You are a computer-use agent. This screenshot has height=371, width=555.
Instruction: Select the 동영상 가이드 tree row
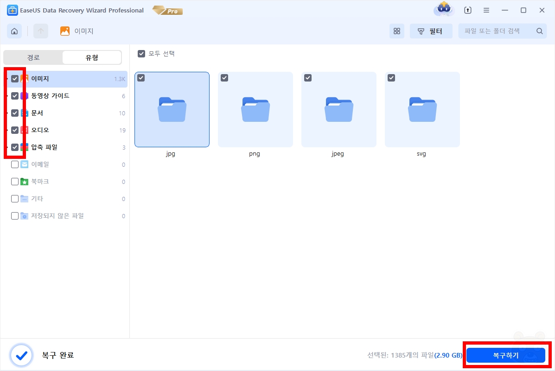[x=66, y=96]
